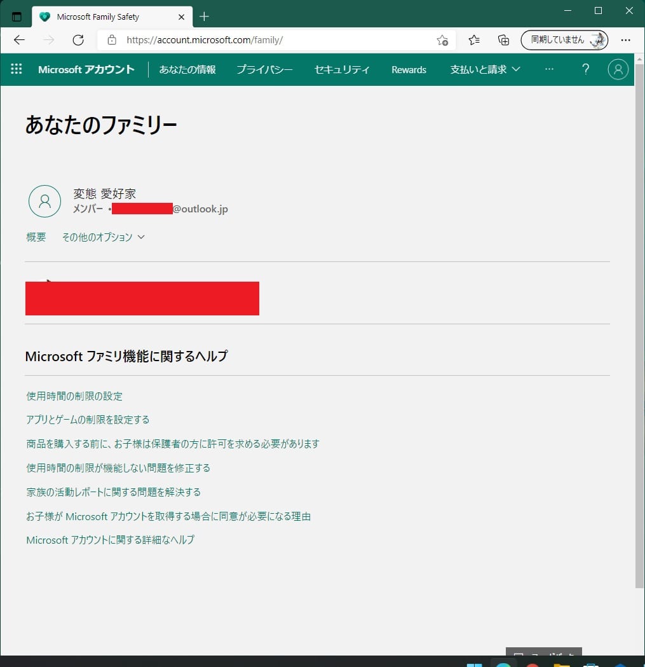
Task: Open the Rewards menu item
Action: [x=409, y=70]
